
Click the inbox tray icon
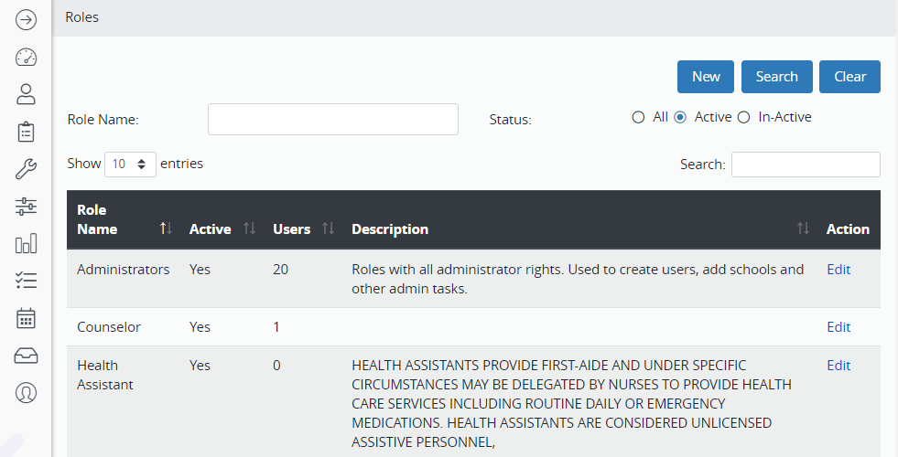pyautogui.click(x=26, y=356)
